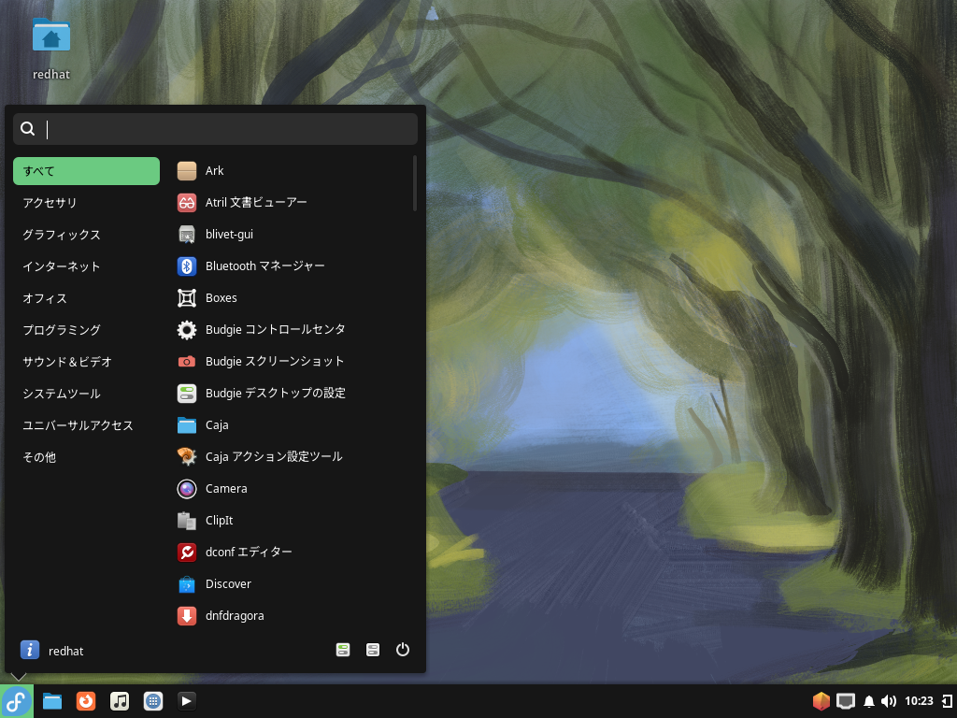
Task: Launch Ark from the app list
Action: (x=292, y=171)
